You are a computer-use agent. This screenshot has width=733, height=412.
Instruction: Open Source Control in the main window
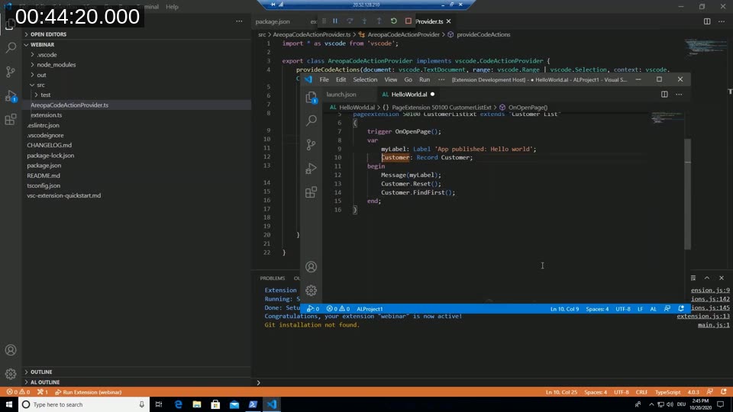point(11,72)
